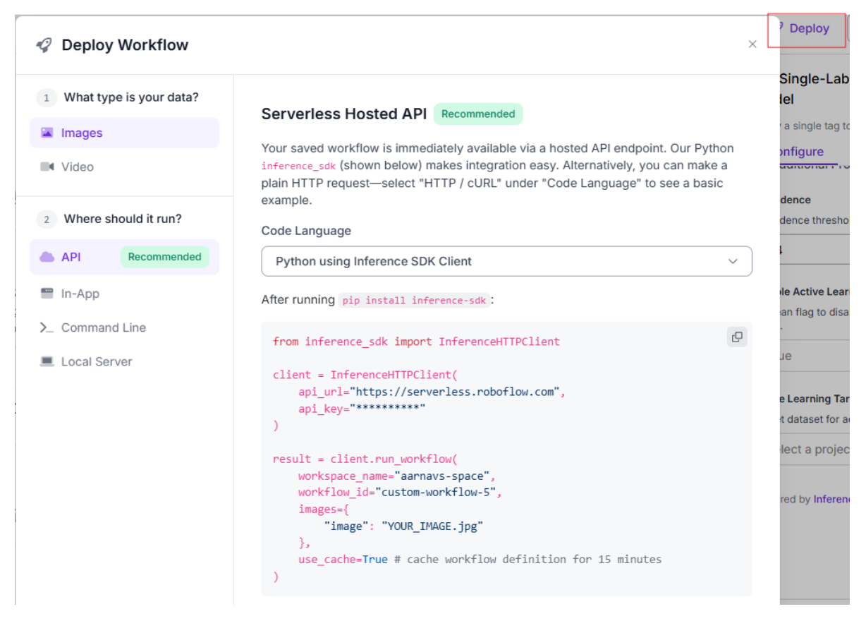866x621 pixels.
Task: Click the Local Server laptop icon
Action: [47, 361]
